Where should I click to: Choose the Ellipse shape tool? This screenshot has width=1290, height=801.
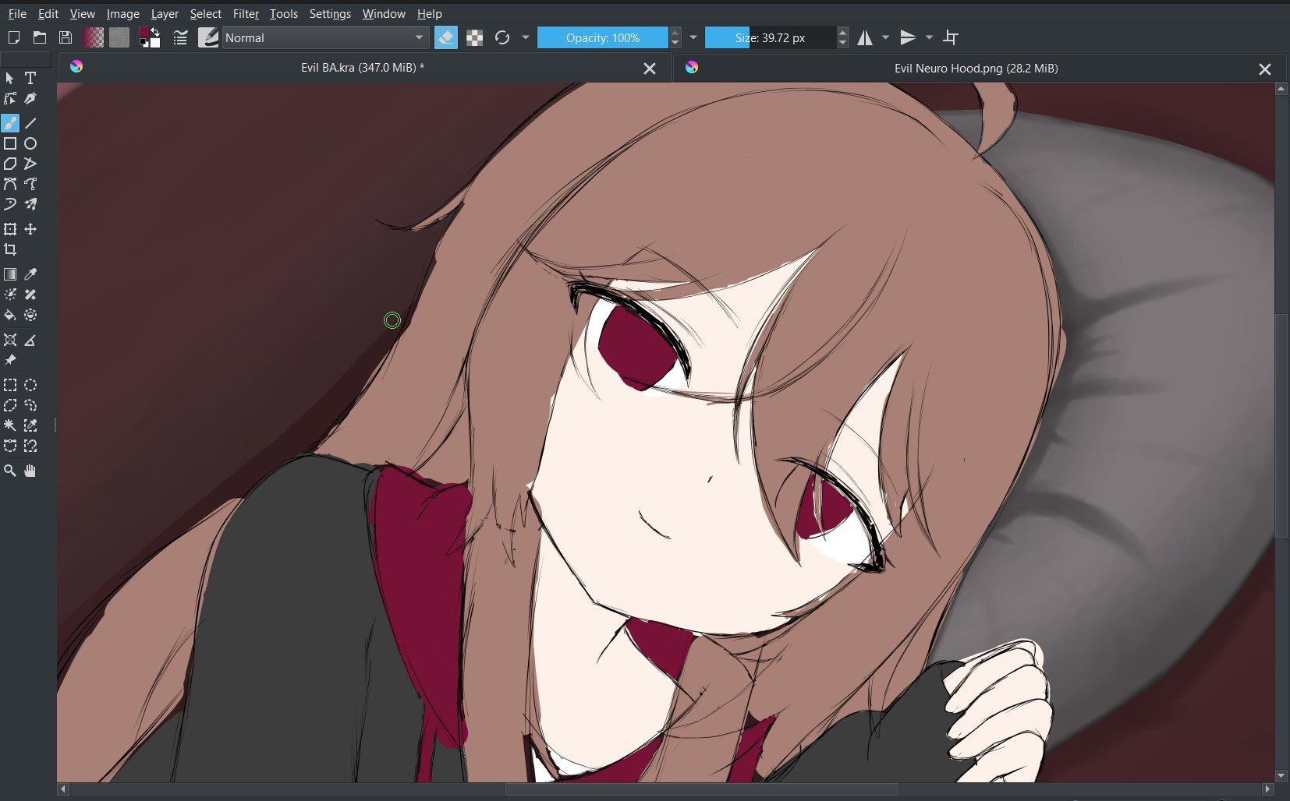[30, 143]
